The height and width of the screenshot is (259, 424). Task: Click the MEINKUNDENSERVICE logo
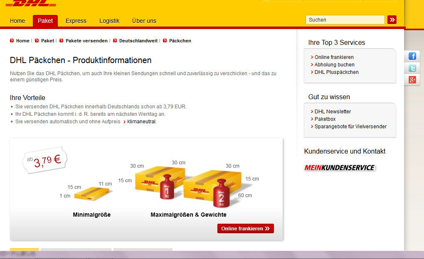(x=340, y=168)
